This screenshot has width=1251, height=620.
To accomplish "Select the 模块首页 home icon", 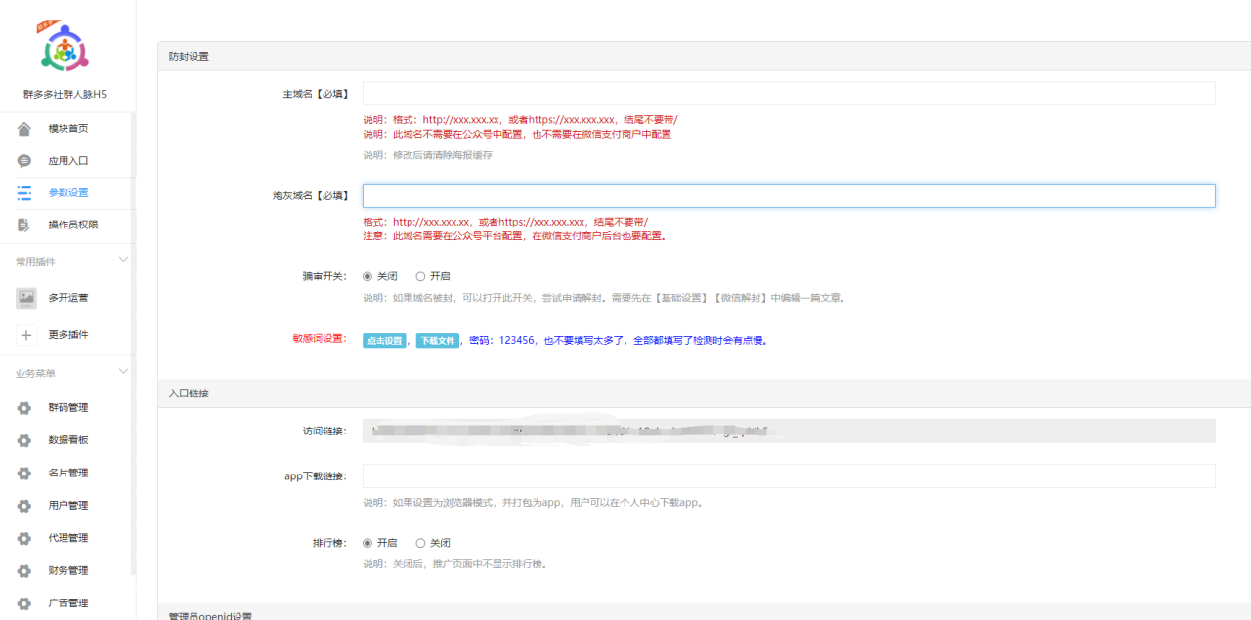I will tap(25, 127).
